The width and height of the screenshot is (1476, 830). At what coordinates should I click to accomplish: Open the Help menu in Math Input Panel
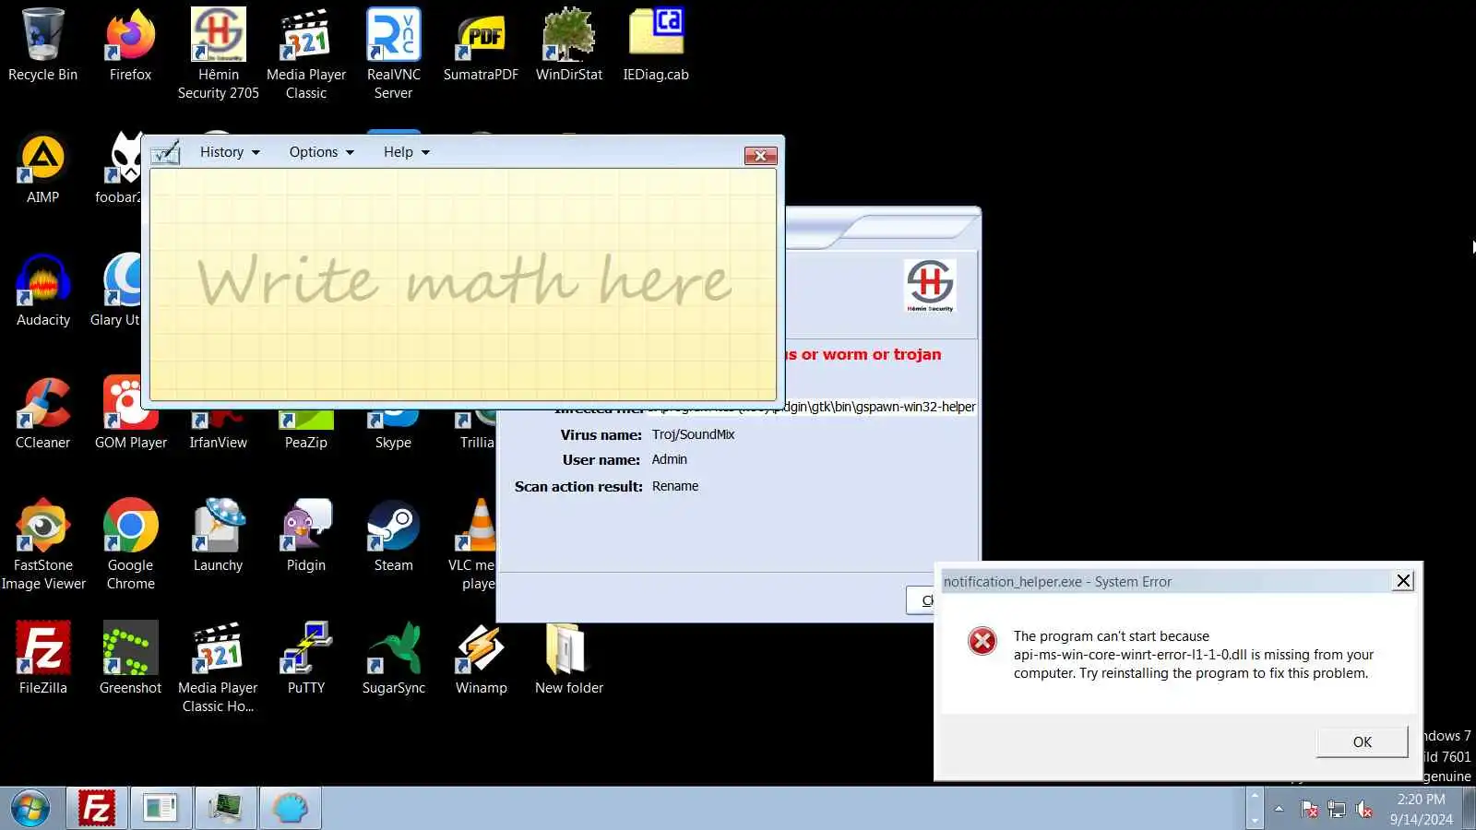407,152
